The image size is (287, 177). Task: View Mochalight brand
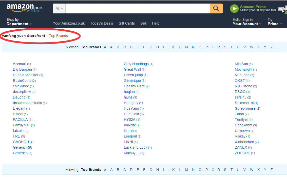tap(244, 70)
